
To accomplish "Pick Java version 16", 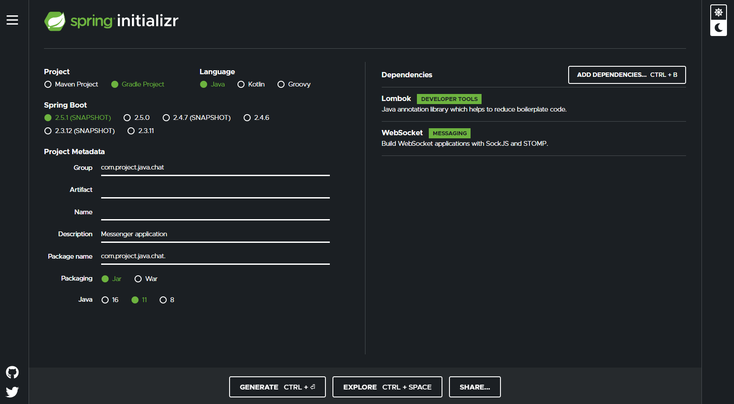I will pyautogui.click(x=110, y=300).
